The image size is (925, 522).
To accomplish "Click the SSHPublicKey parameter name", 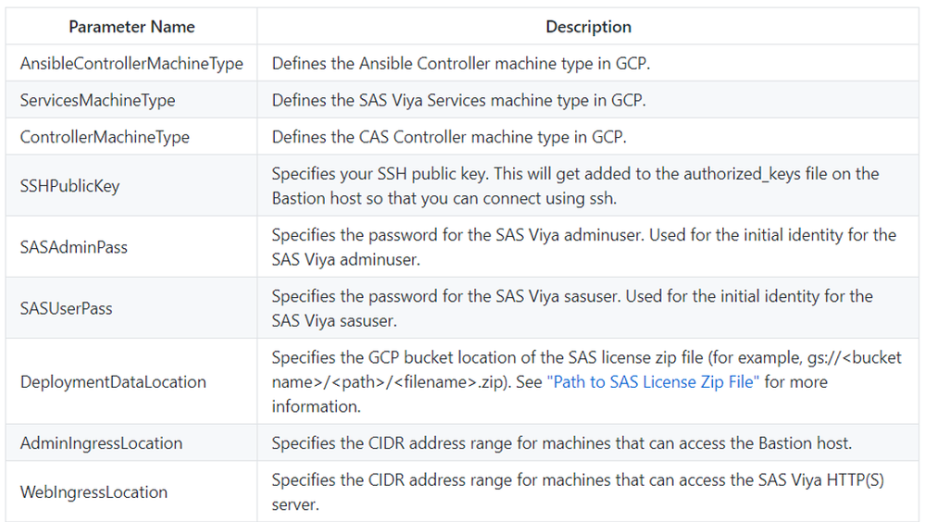I will click(69, 186).
